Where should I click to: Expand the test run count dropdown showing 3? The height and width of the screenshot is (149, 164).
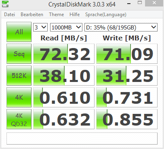point(40,27)
